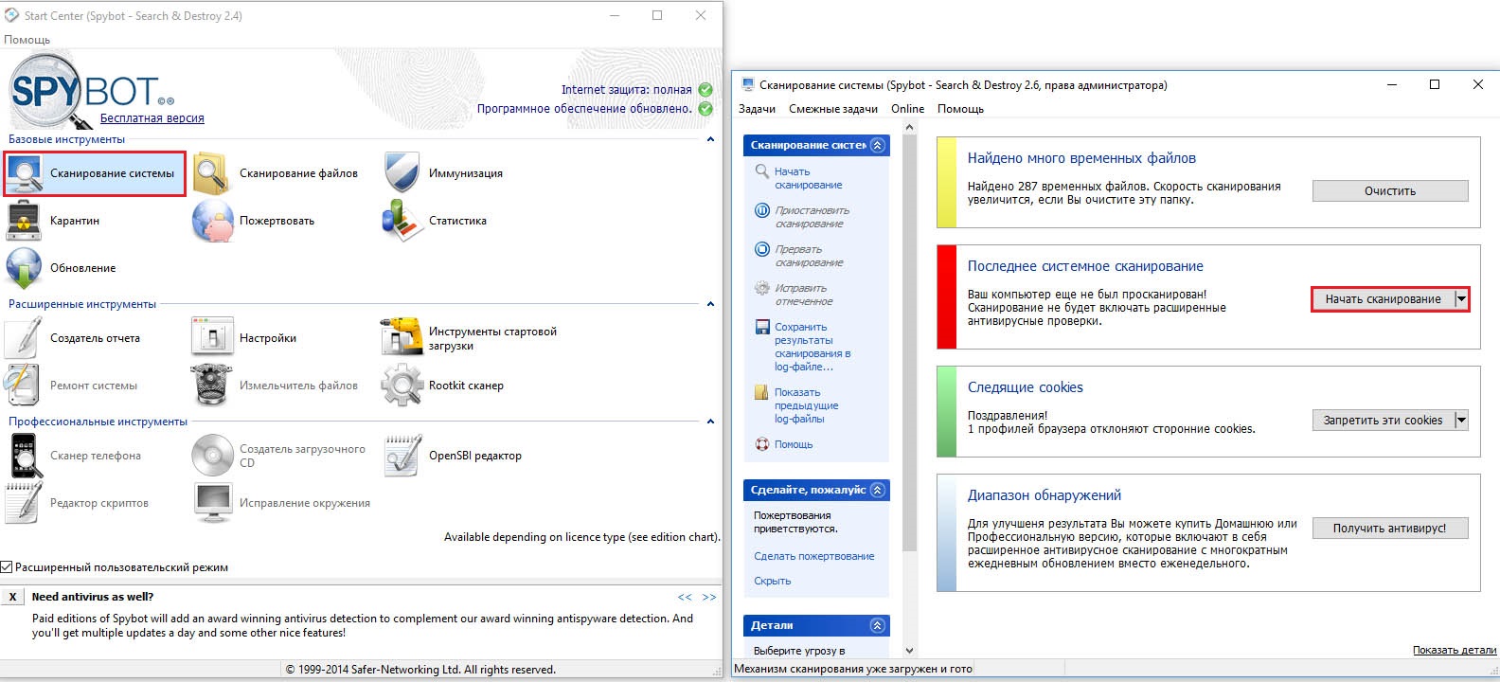Open the Карантин tool
The height and width of the screenshot is (682, 1500).
[53, 221]
